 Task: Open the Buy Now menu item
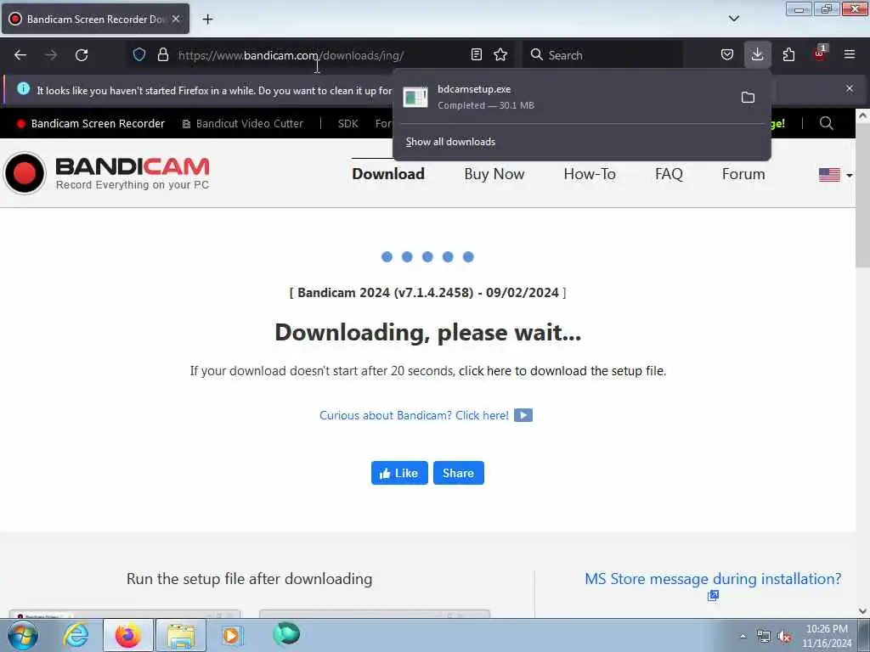[x=494, y=174]
